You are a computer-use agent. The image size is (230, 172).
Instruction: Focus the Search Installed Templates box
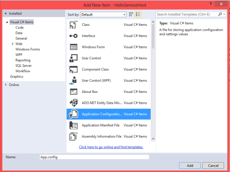(x=187, y=14)
